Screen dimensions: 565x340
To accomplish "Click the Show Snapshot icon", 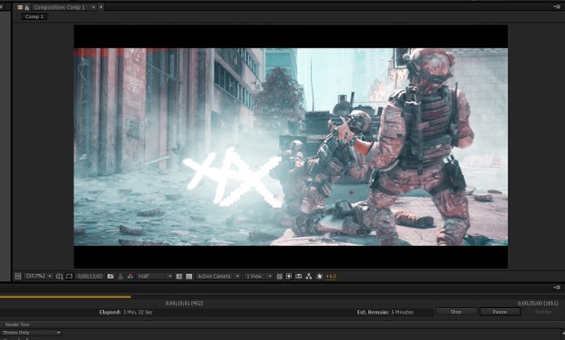I will pyautogui.click(x=120, y=276).
